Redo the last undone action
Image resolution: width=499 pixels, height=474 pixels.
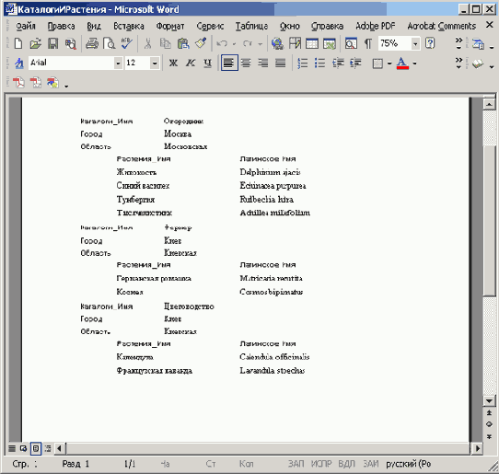pos(248,43)
